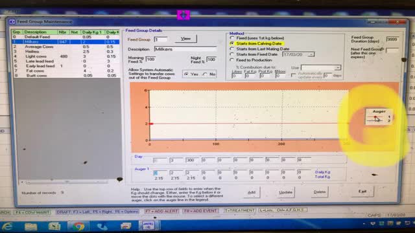The height and width of the screenshot is (233, 415).
Task: Click the Add button
Action: 252,192
